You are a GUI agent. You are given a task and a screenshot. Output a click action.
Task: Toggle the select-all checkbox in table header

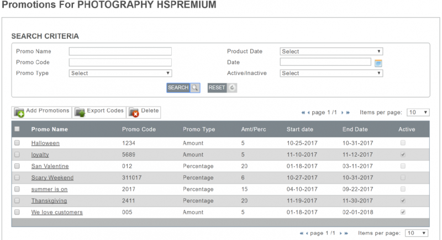pos(17,129)
